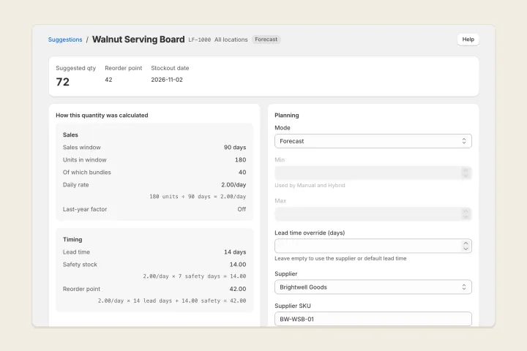
Task: Click the Sales window value 90 days
Action: pos(235,148)
